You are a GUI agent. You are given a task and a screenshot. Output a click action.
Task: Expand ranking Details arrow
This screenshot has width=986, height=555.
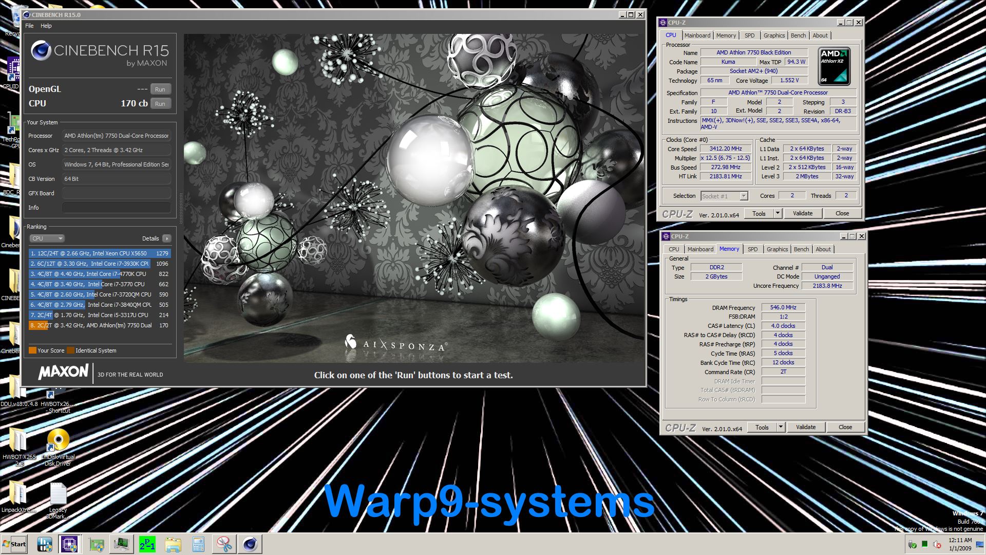coord(167,238)
